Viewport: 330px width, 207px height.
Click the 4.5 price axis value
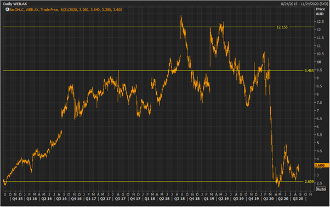point(318,151)
